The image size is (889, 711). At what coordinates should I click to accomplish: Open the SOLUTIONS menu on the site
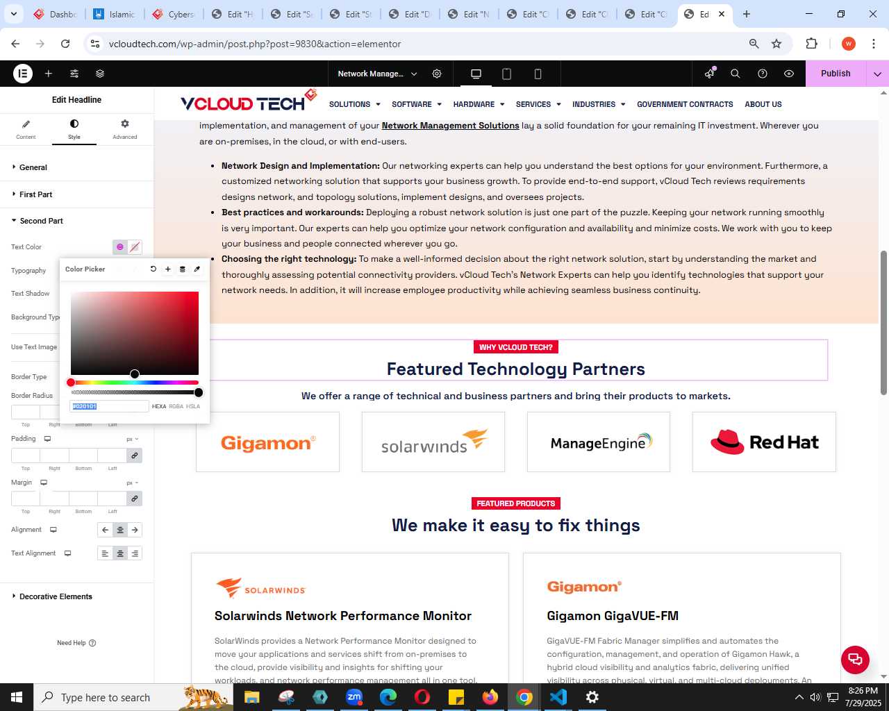354,104
